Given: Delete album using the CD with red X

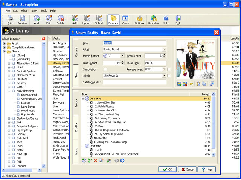Looking at the screenshot, I should [61, 20].
